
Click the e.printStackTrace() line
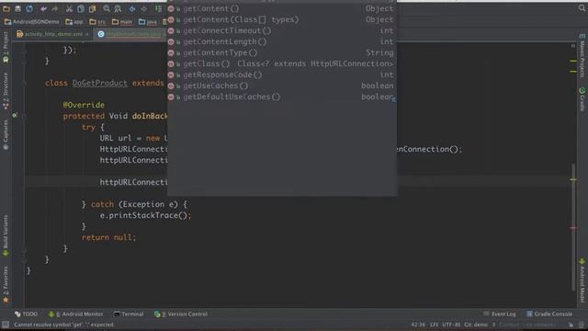click(x=145, y=215)
